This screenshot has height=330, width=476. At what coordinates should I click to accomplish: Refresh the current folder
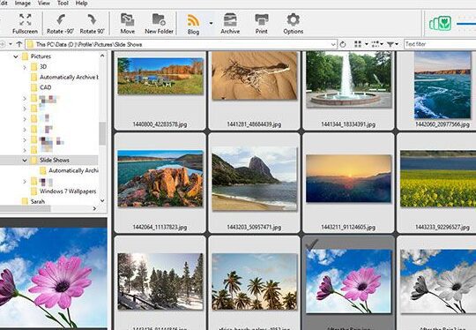[343, 44]
